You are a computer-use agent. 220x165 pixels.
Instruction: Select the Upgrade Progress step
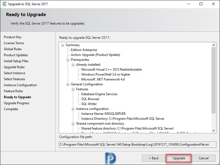[x=17, y=103]
